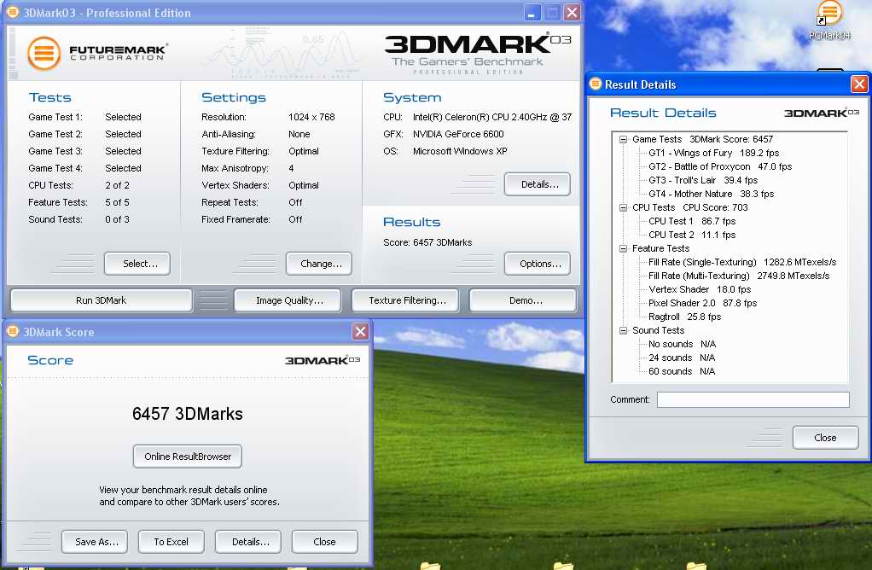This screenshot has width=872, height=570.
Task: Select GT1 - Wings of Fury row
Action: [713, 153]
